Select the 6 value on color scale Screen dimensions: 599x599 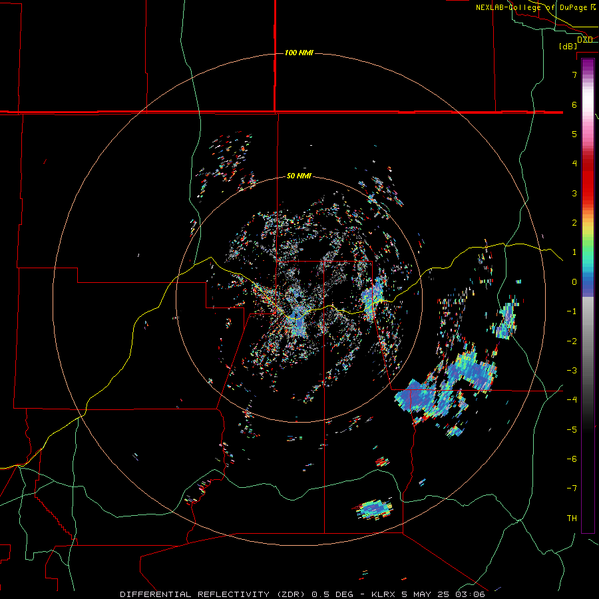(574, 104)
